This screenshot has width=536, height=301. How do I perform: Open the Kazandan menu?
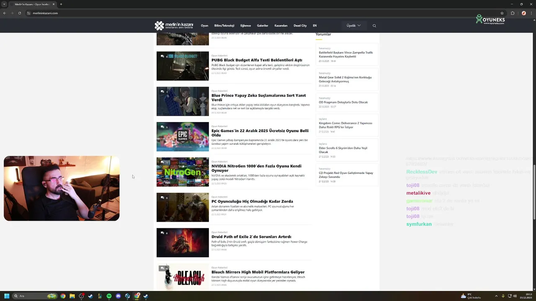point(281,26)
